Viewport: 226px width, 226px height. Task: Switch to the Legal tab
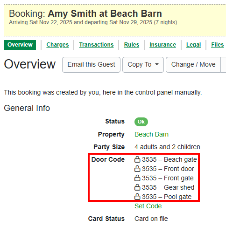[x=193, y=45]
